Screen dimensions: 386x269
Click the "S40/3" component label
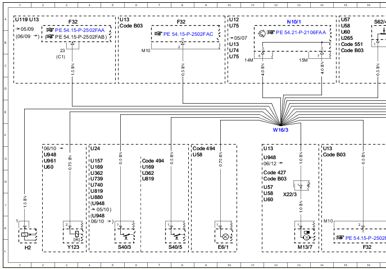[125, 247]
